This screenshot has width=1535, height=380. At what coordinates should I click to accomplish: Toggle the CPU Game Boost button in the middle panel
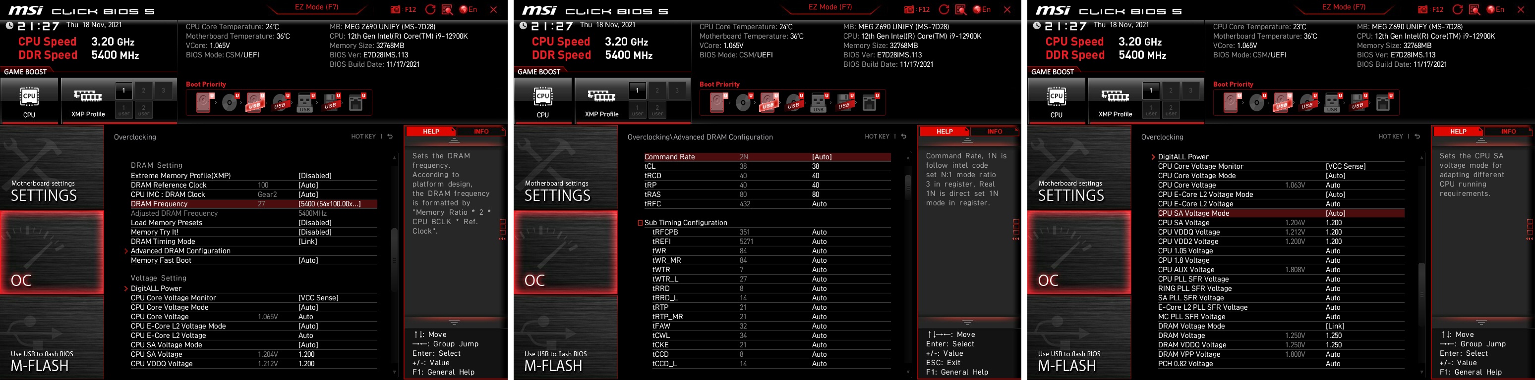(x=543, y=100)
